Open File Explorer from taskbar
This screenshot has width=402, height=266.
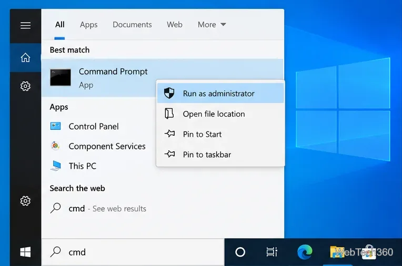[x=337, y=252]
